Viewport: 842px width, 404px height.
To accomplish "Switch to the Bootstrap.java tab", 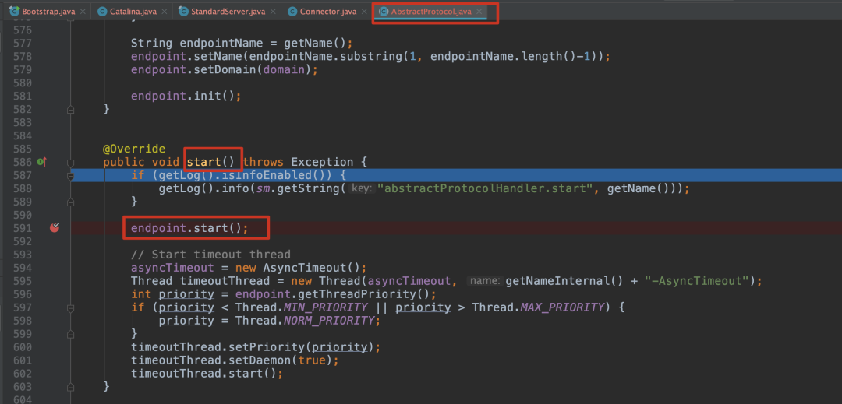I will click(48, 11).
